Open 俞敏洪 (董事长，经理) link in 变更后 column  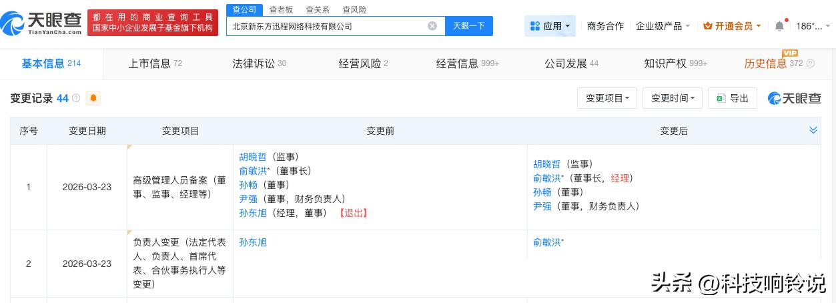[547, 178]
